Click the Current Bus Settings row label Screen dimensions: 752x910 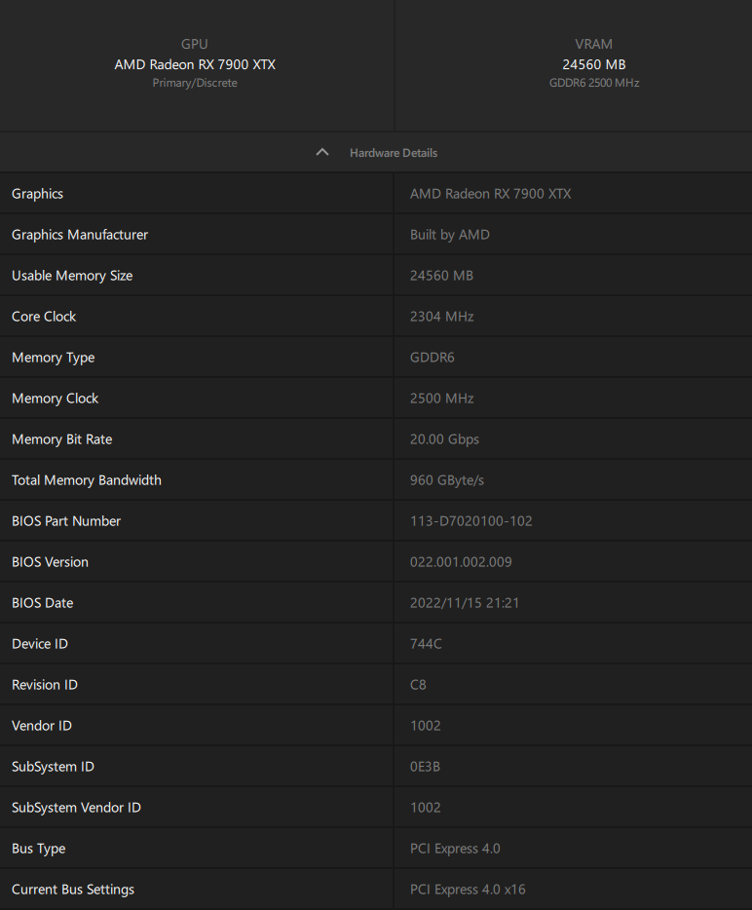[73, 890]
